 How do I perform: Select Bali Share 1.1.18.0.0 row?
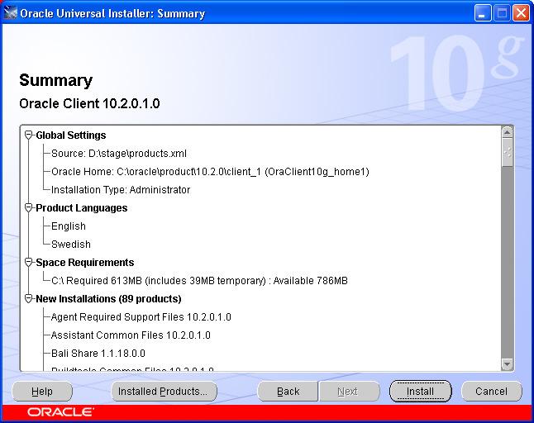(98, 354)
